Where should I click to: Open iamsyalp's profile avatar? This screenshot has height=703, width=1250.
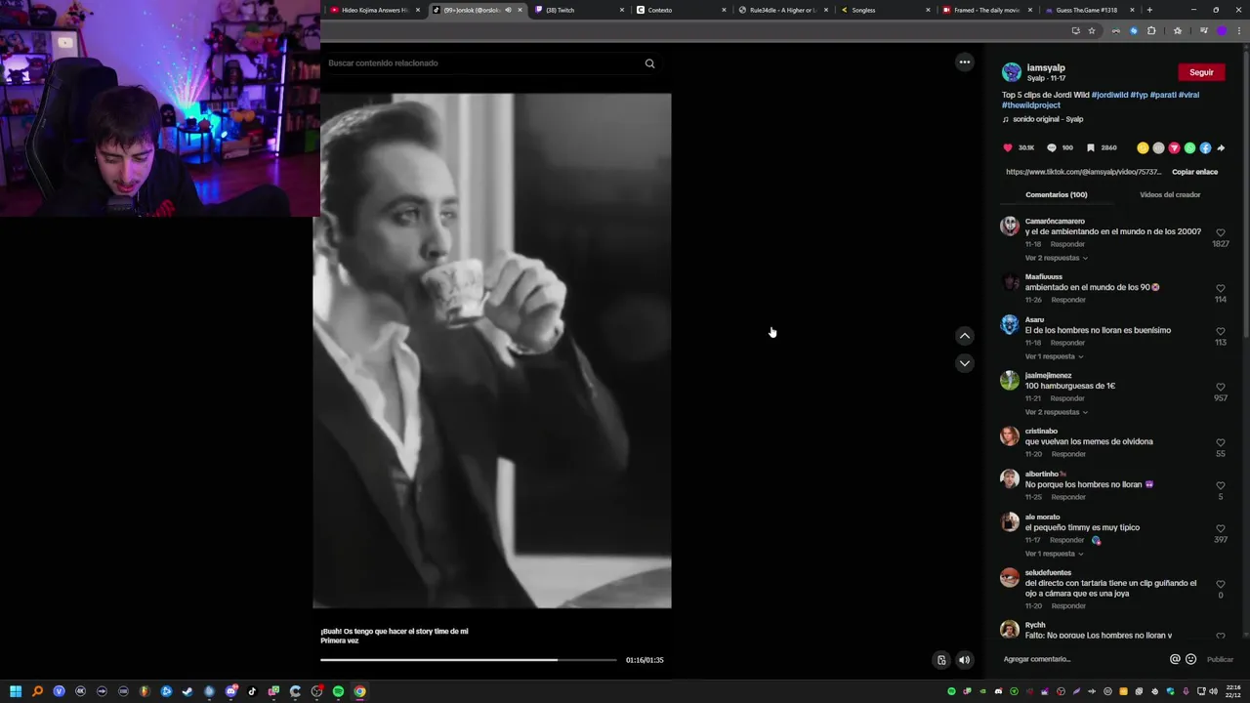point(1012,72)
